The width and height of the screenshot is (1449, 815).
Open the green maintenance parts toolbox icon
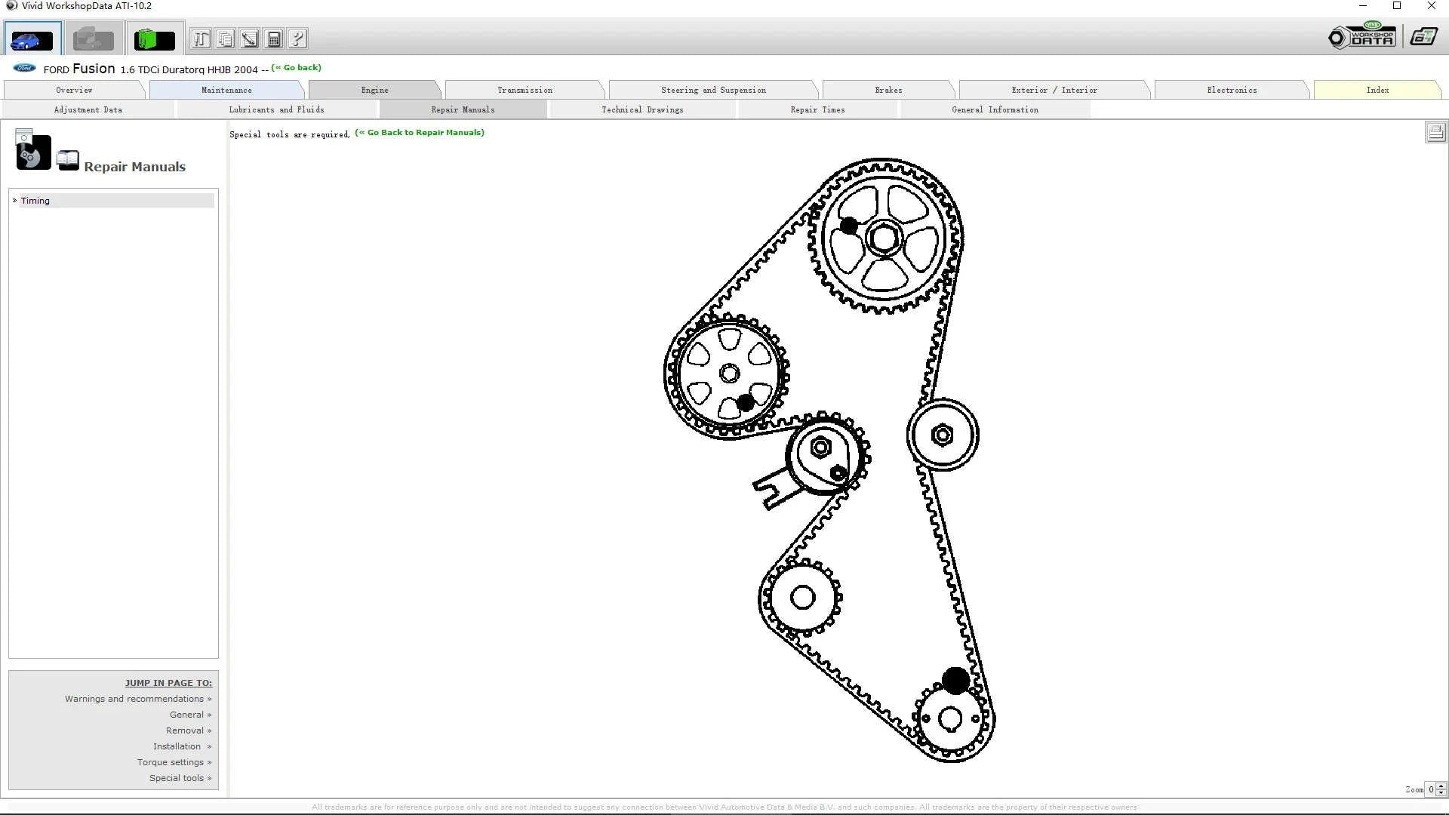pyautogui.click(x=154, y=38)
